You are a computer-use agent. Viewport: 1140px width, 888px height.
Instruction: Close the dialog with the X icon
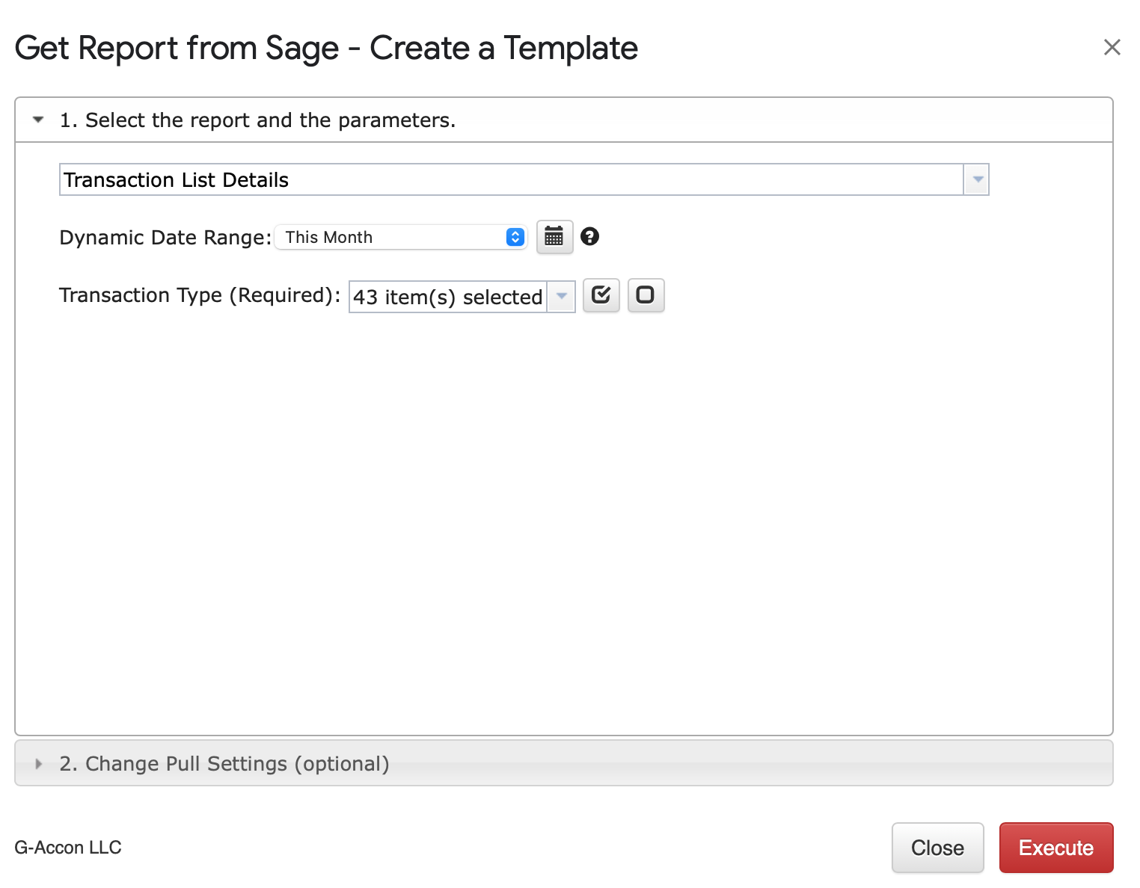pyautogui.click(x=1112, y=48)
